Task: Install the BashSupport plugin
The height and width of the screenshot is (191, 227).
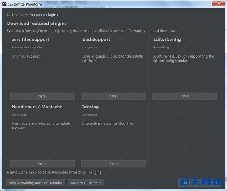Action: click(113, 96)
